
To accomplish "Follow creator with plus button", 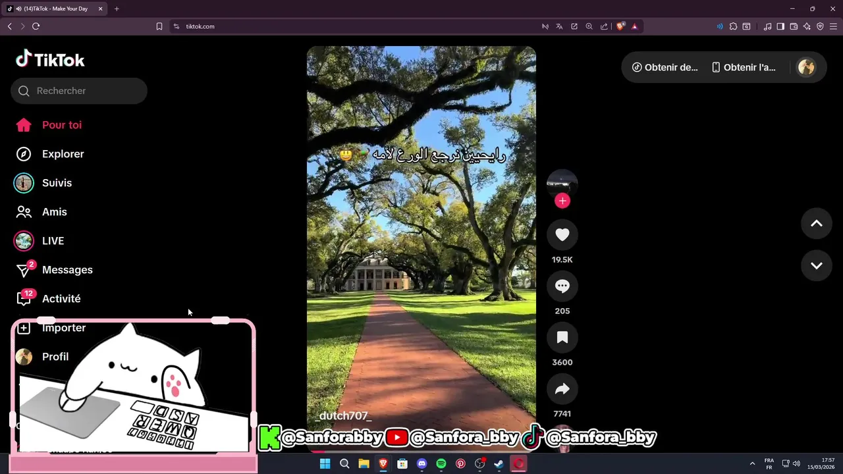I will pos(562,201).
